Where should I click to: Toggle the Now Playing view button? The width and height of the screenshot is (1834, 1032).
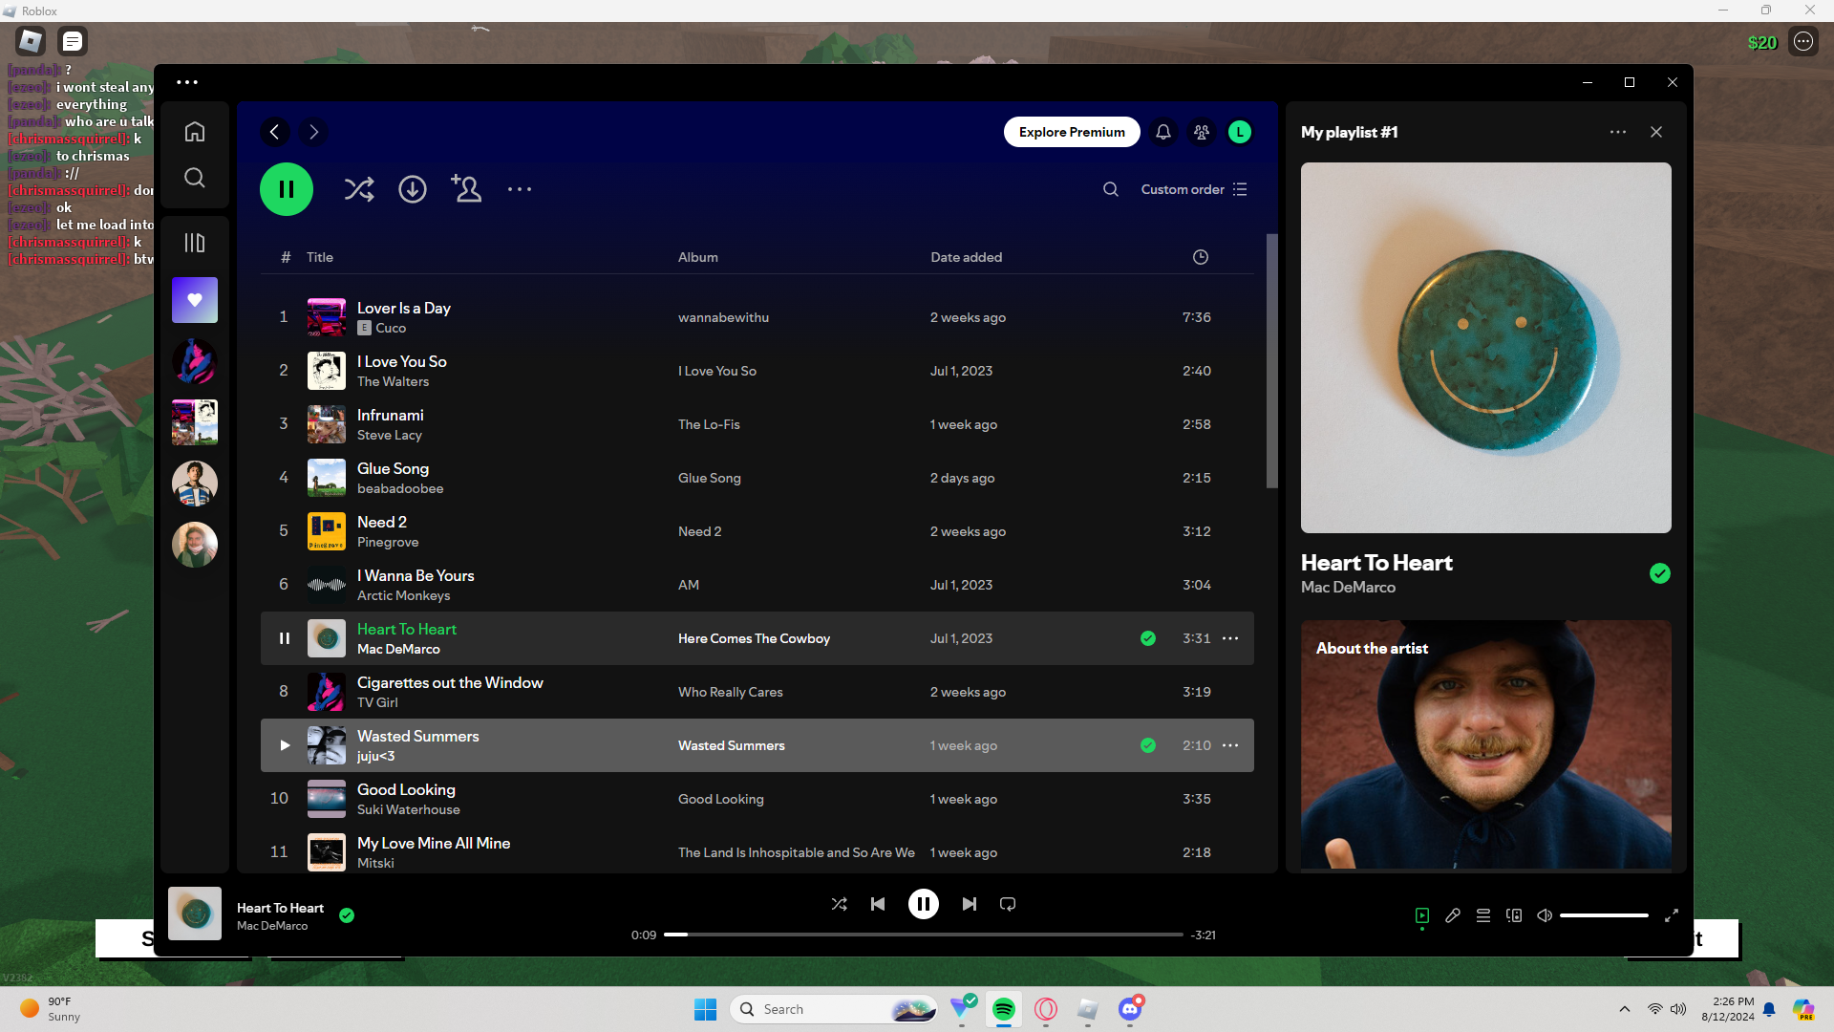pos(1422,915)
